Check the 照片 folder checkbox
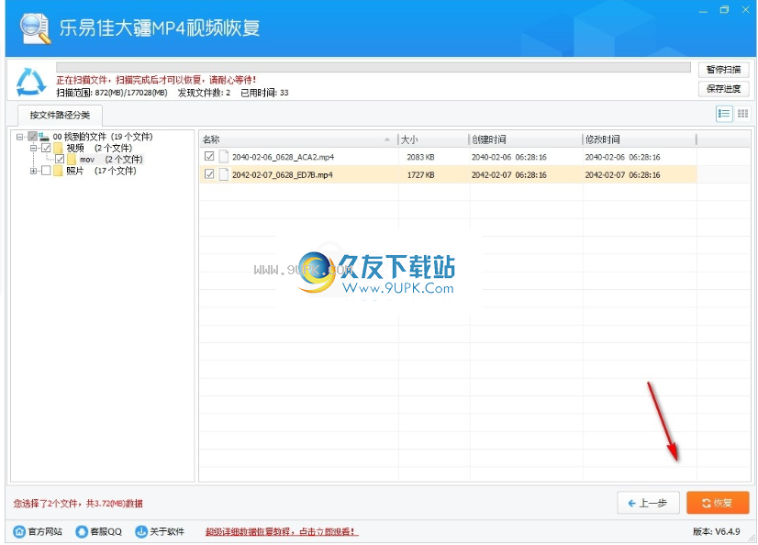 point(46,171)
